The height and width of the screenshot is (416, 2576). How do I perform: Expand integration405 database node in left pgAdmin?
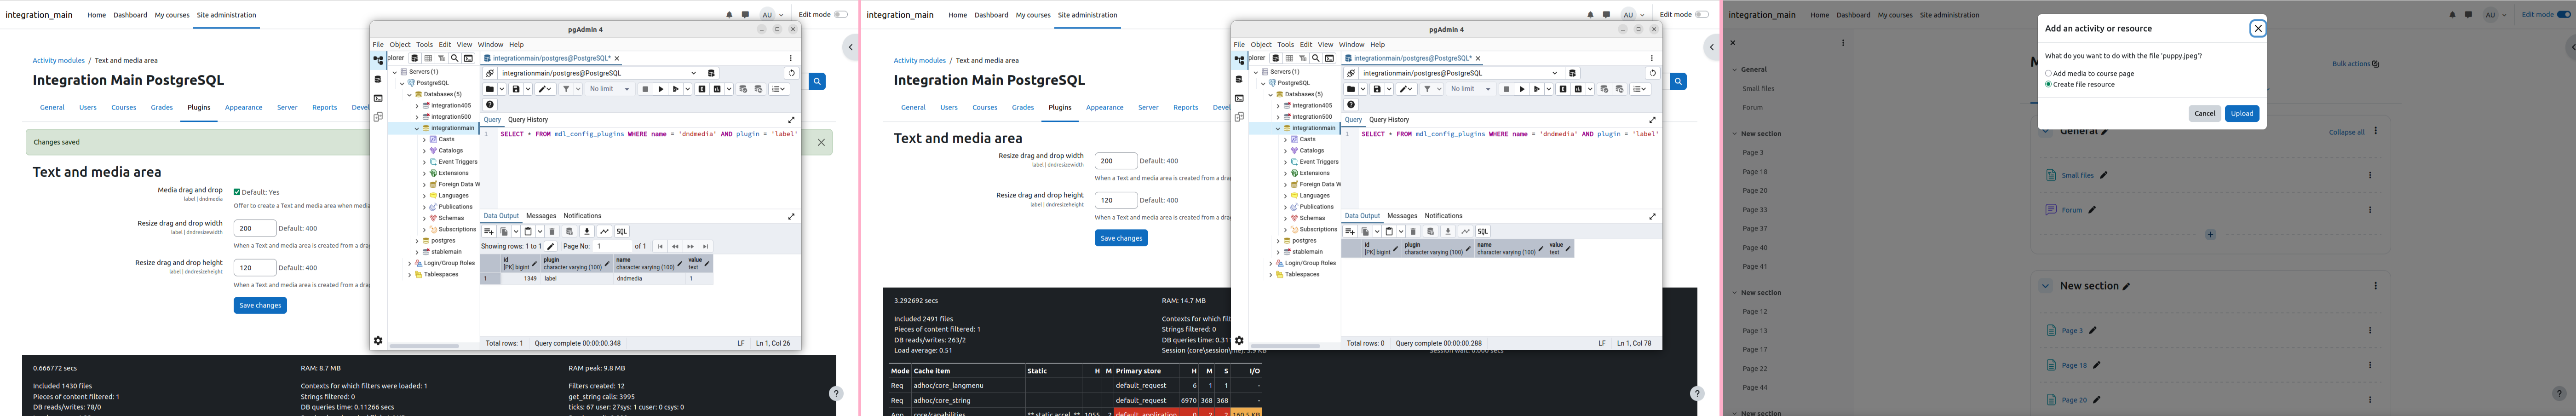click(x=417, y=106)
